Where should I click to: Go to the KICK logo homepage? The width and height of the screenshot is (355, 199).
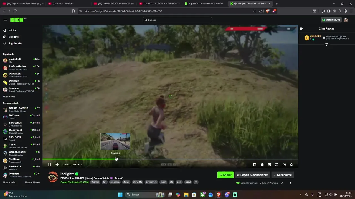18,20
